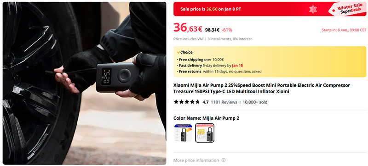Click the red sale price banner
Image resolution: width=368 pixels, height=166 pixels.
click(270, 9)
